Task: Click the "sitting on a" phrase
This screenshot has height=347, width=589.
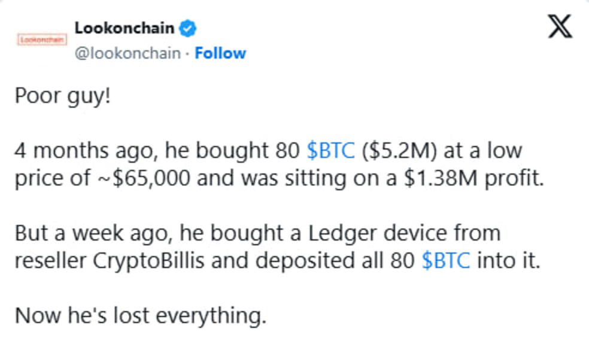Action: point(341,178)
